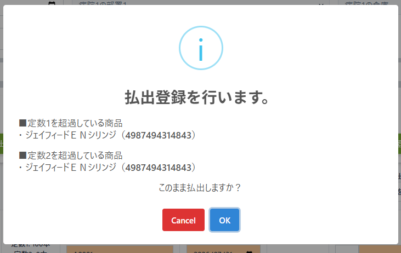Cancel the 払出登録 dialog
This screenshot has width=401, height=253.
[183, 220]
